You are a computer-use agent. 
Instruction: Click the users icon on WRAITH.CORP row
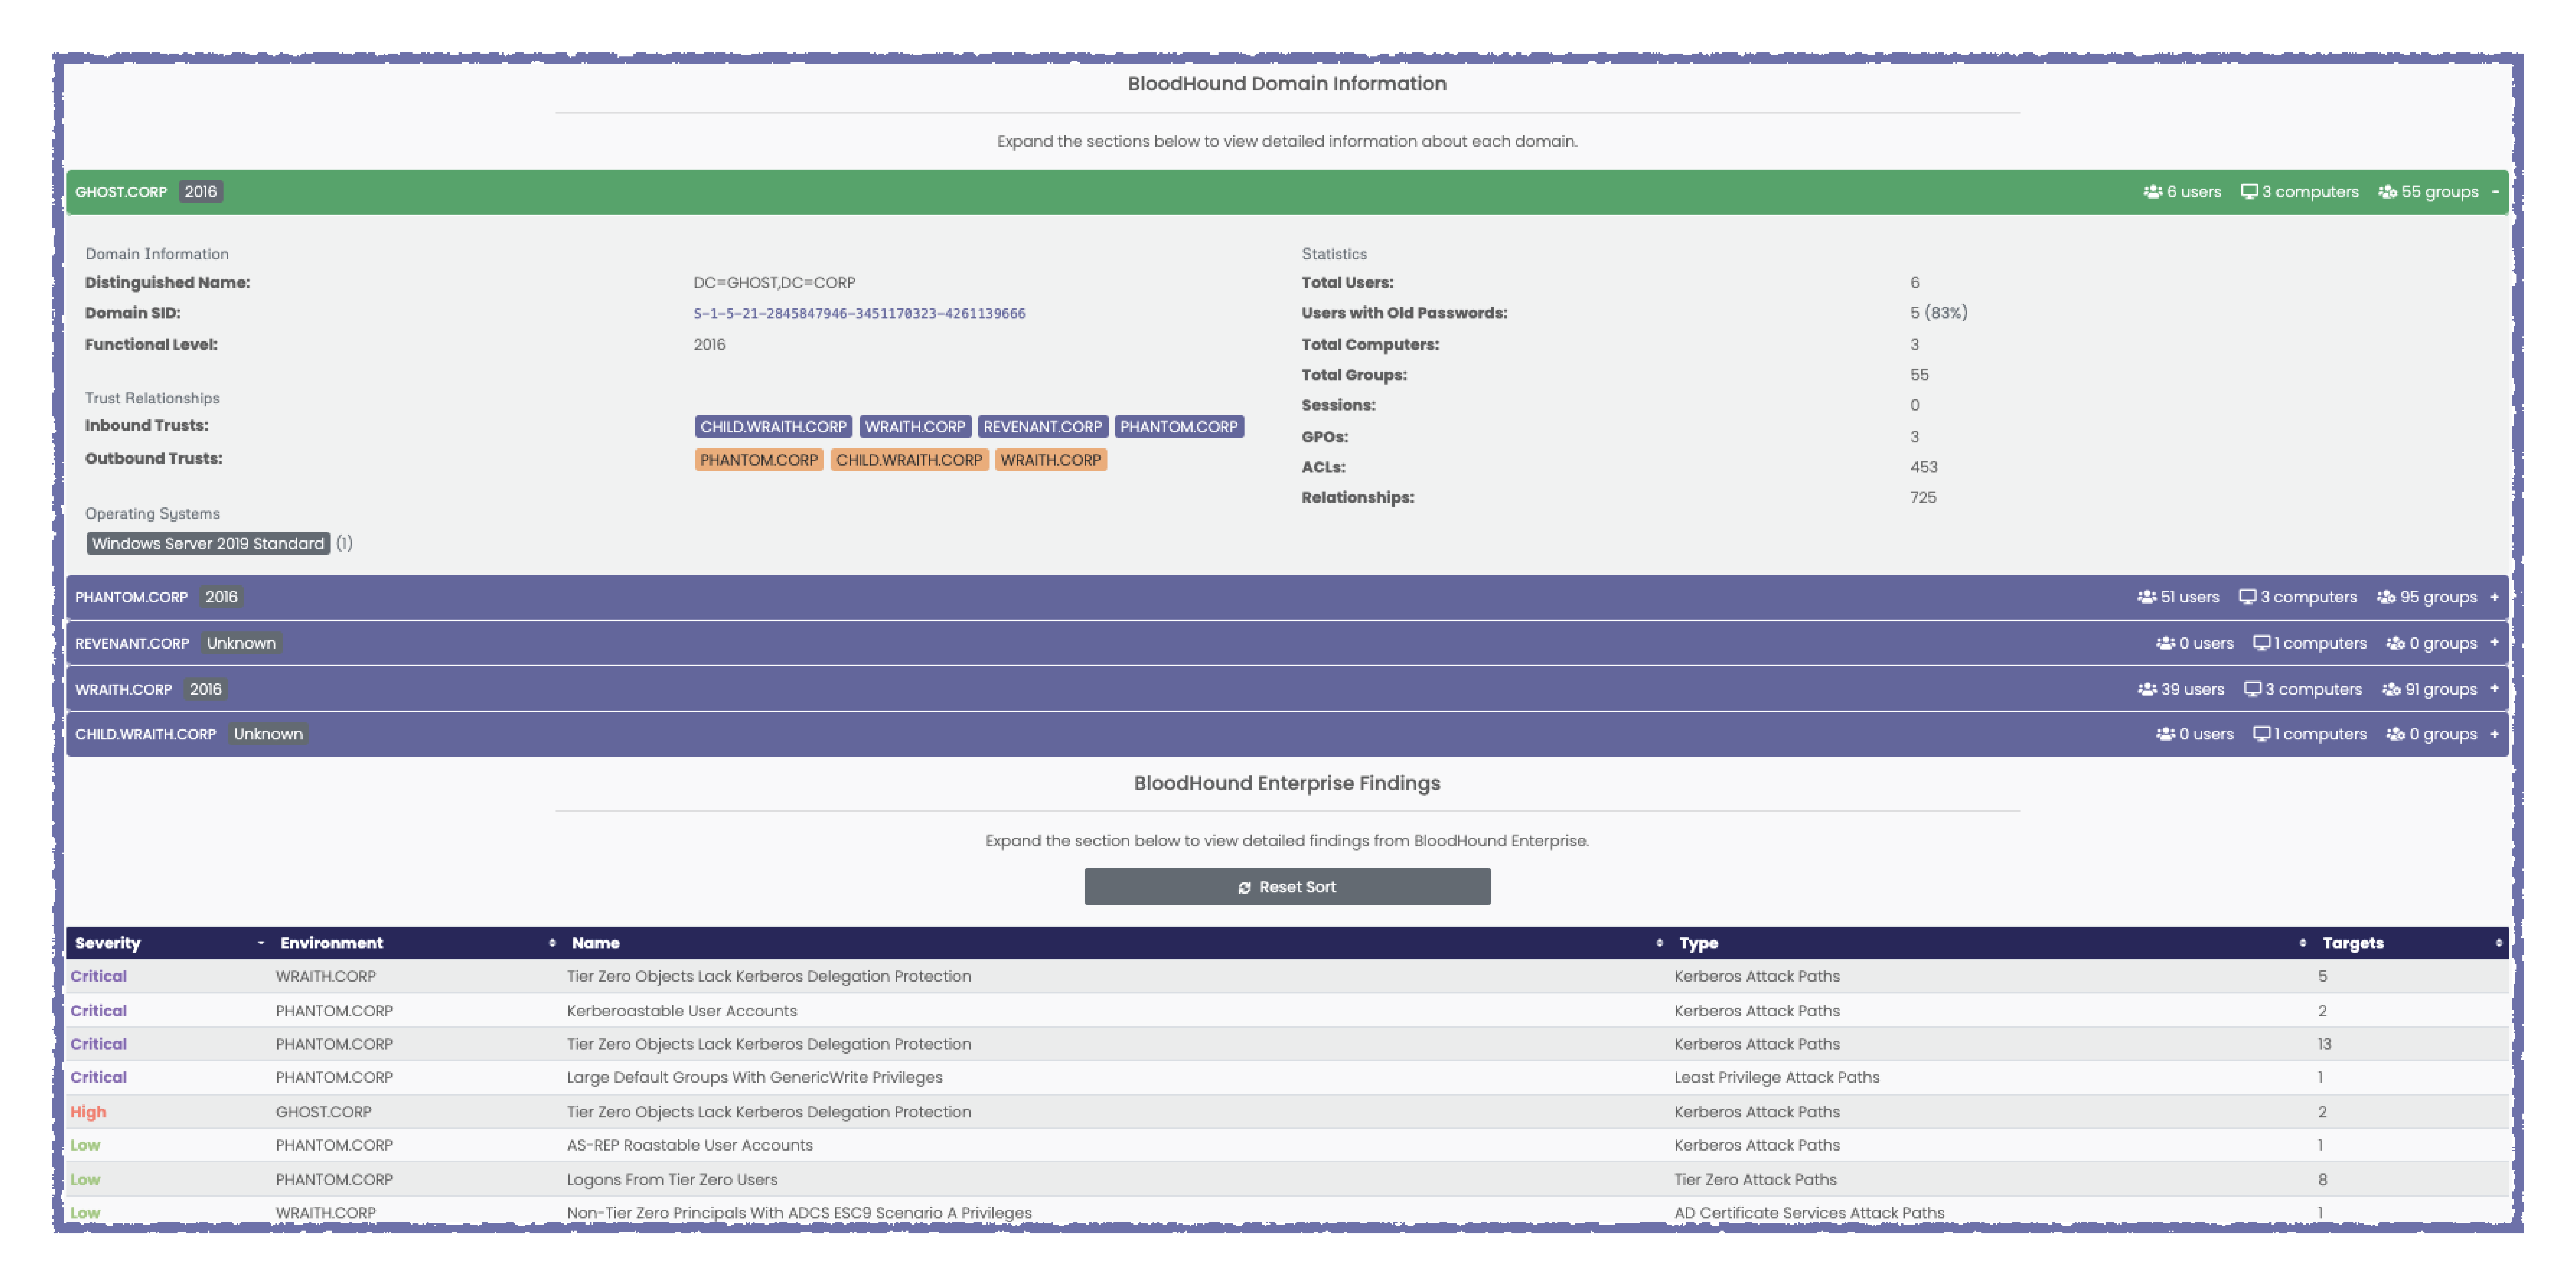coord(2147,689)
